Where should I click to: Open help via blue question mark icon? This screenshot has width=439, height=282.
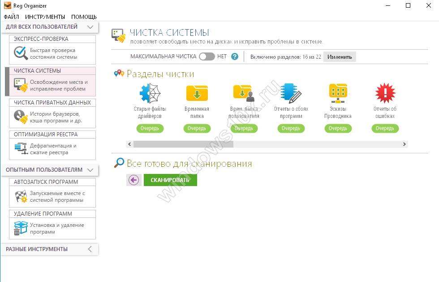234,57
